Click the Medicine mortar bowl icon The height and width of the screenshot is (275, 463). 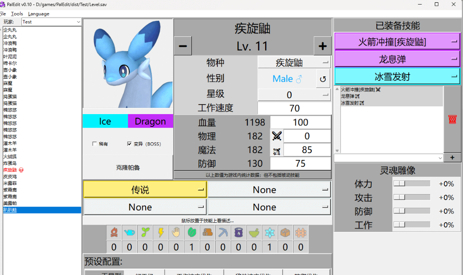(x=254, y=233)
